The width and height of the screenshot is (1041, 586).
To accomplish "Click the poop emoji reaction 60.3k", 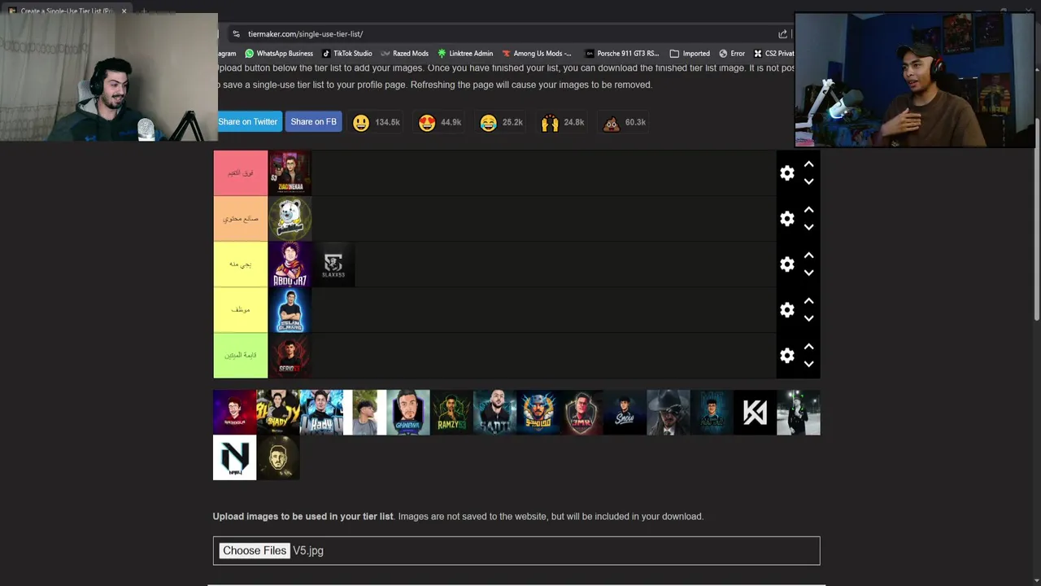I will click(624, 122).
